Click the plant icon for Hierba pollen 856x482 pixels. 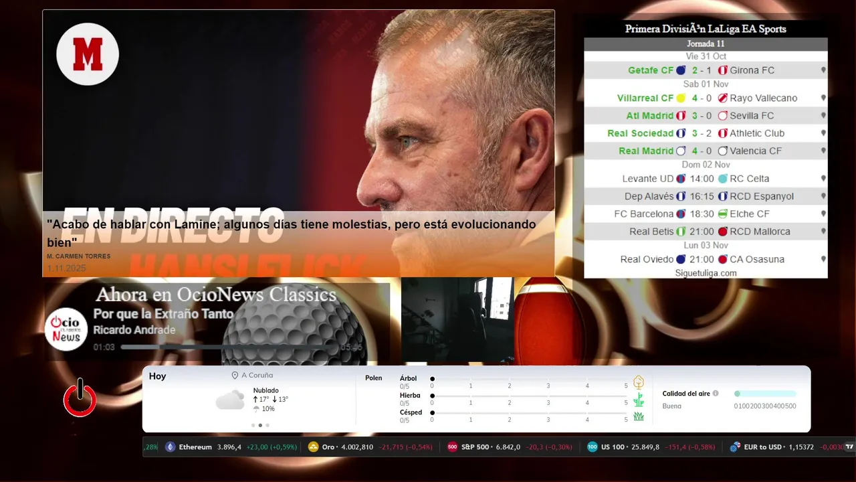pyautogui.click(x=639, y=400)
